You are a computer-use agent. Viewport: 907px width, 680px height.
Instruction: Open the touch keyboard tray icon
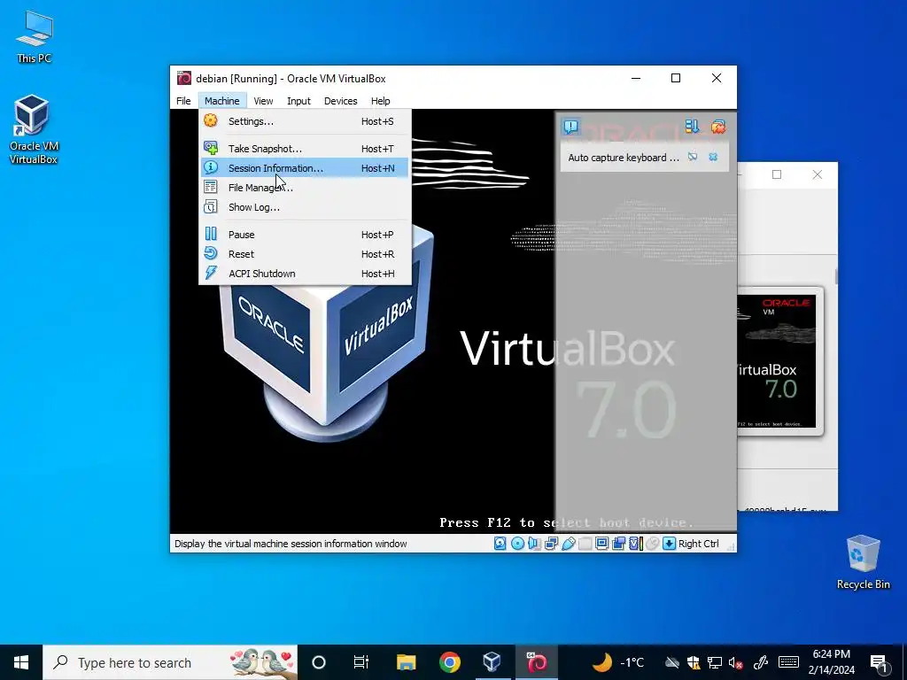pyautogui.click(x=788, y=662)
